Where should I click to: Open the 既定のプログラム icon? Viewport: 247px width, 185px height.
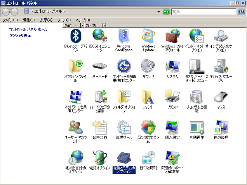[x=148, y=127]
